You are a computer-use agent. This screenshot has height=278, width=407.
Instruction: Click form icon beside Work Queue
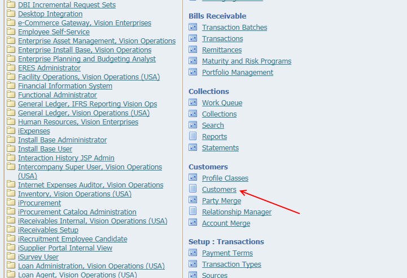(193, 102)
